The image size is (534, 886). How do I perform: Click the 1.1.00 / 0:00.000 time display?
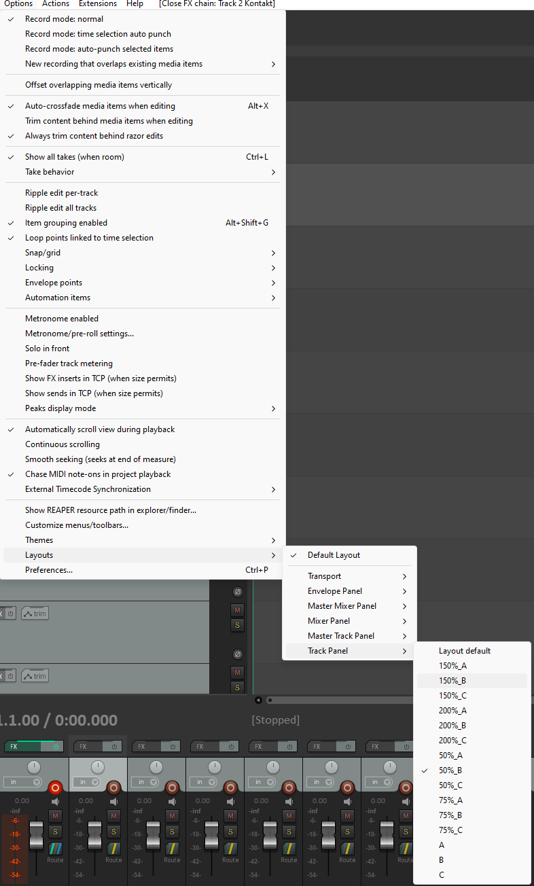click(58, 720)
